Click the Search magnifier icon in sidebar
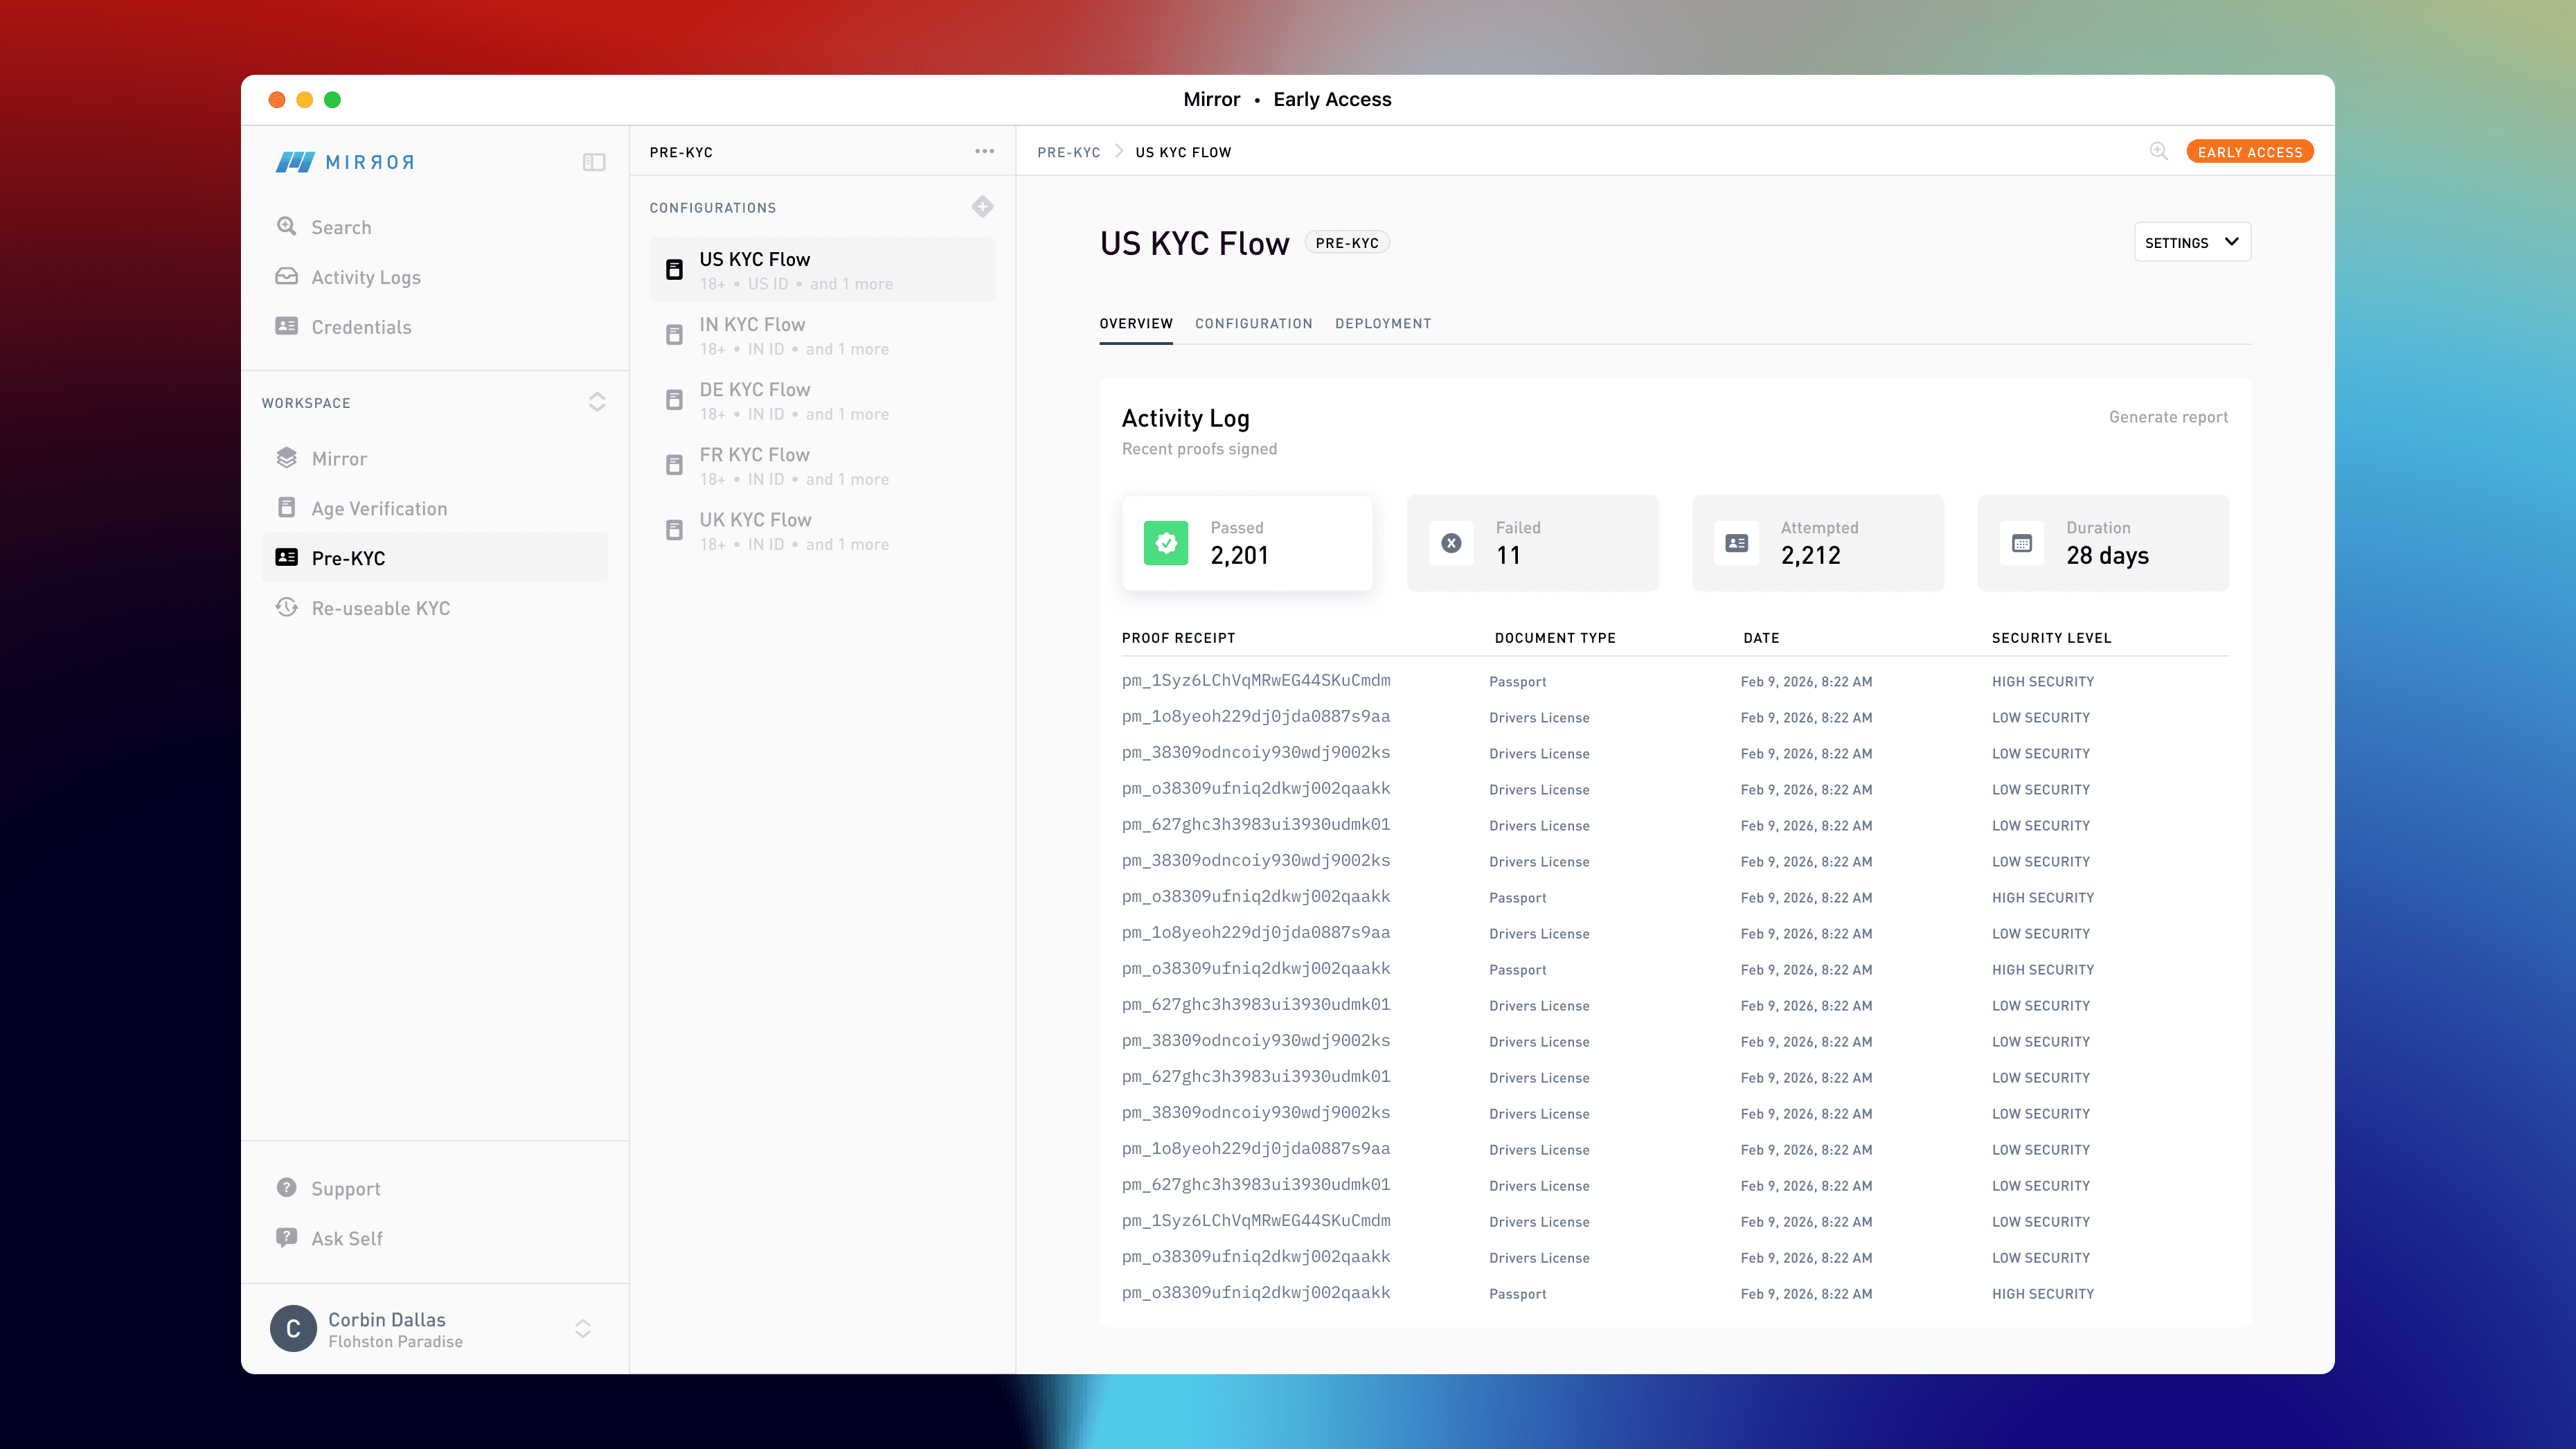 [x=287, y=227]
